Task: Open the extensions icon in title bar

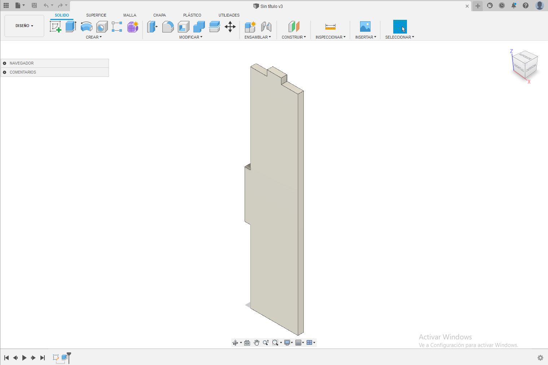Action: 490,5
